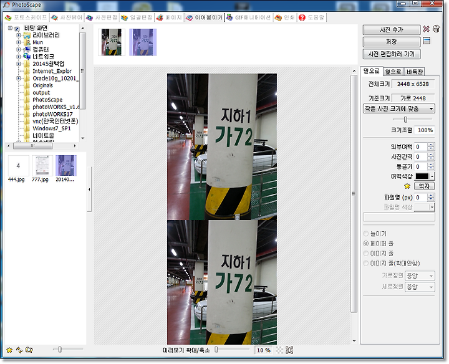Expand the Oracle10g_10201_ folder node

[18, 78]
